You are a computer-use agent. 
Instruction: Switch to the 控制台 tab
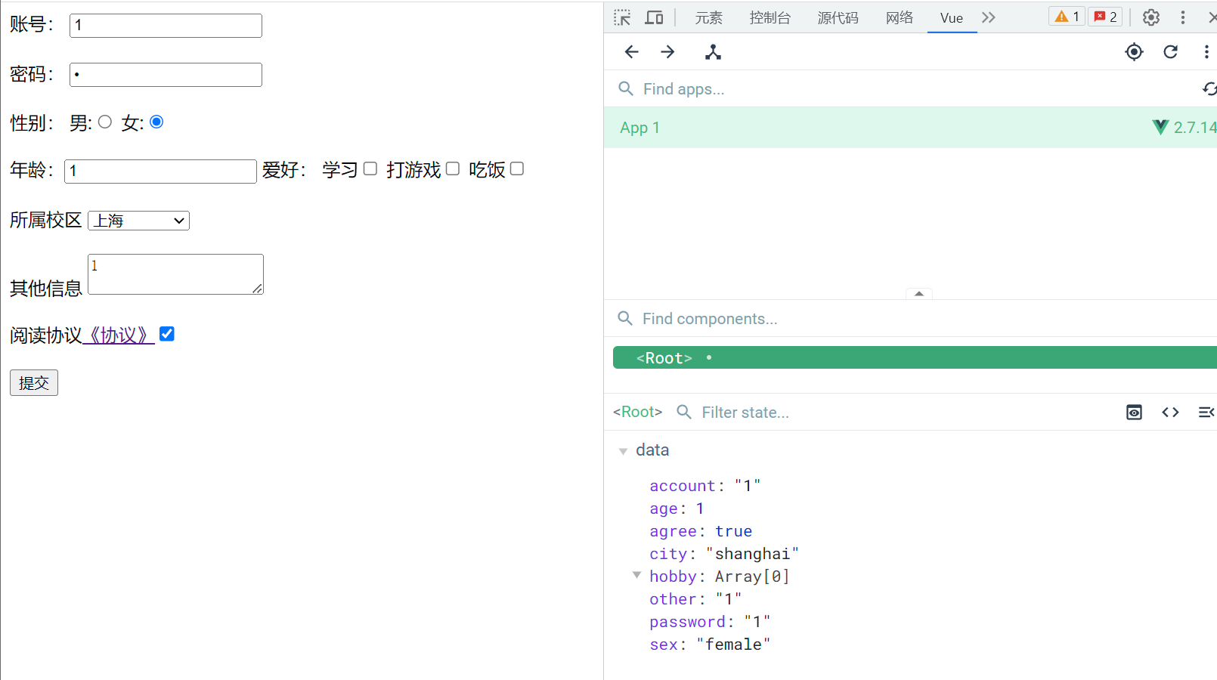[770, 17]
